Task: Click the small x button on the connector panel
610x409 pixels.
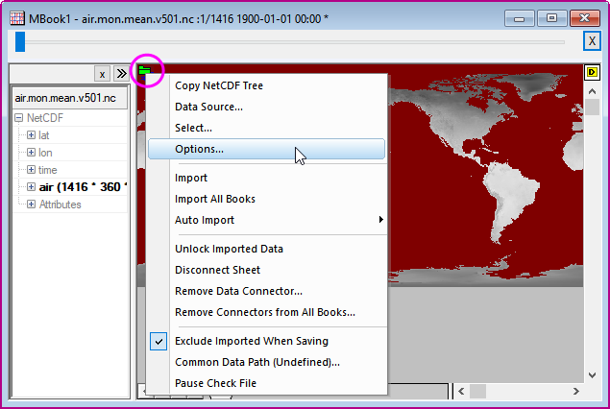Action: (x=103, y=73)
